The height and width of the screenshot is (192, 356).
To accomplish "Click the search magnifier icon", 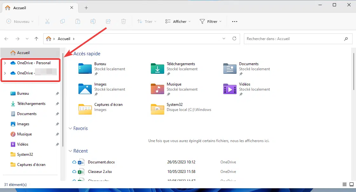I will [x=346, y=39].
